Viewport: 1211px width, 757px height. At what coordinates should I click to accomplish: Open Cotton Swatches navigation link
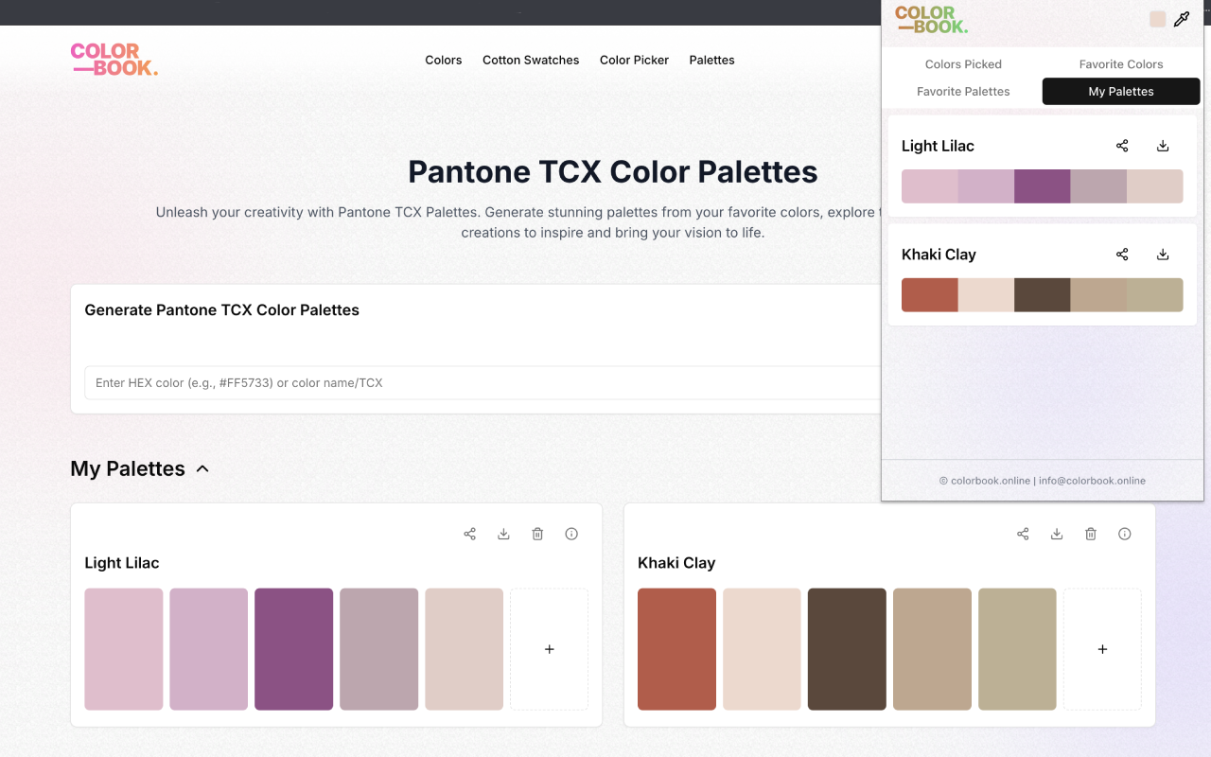pyautogui.click(x=531, y=60)
